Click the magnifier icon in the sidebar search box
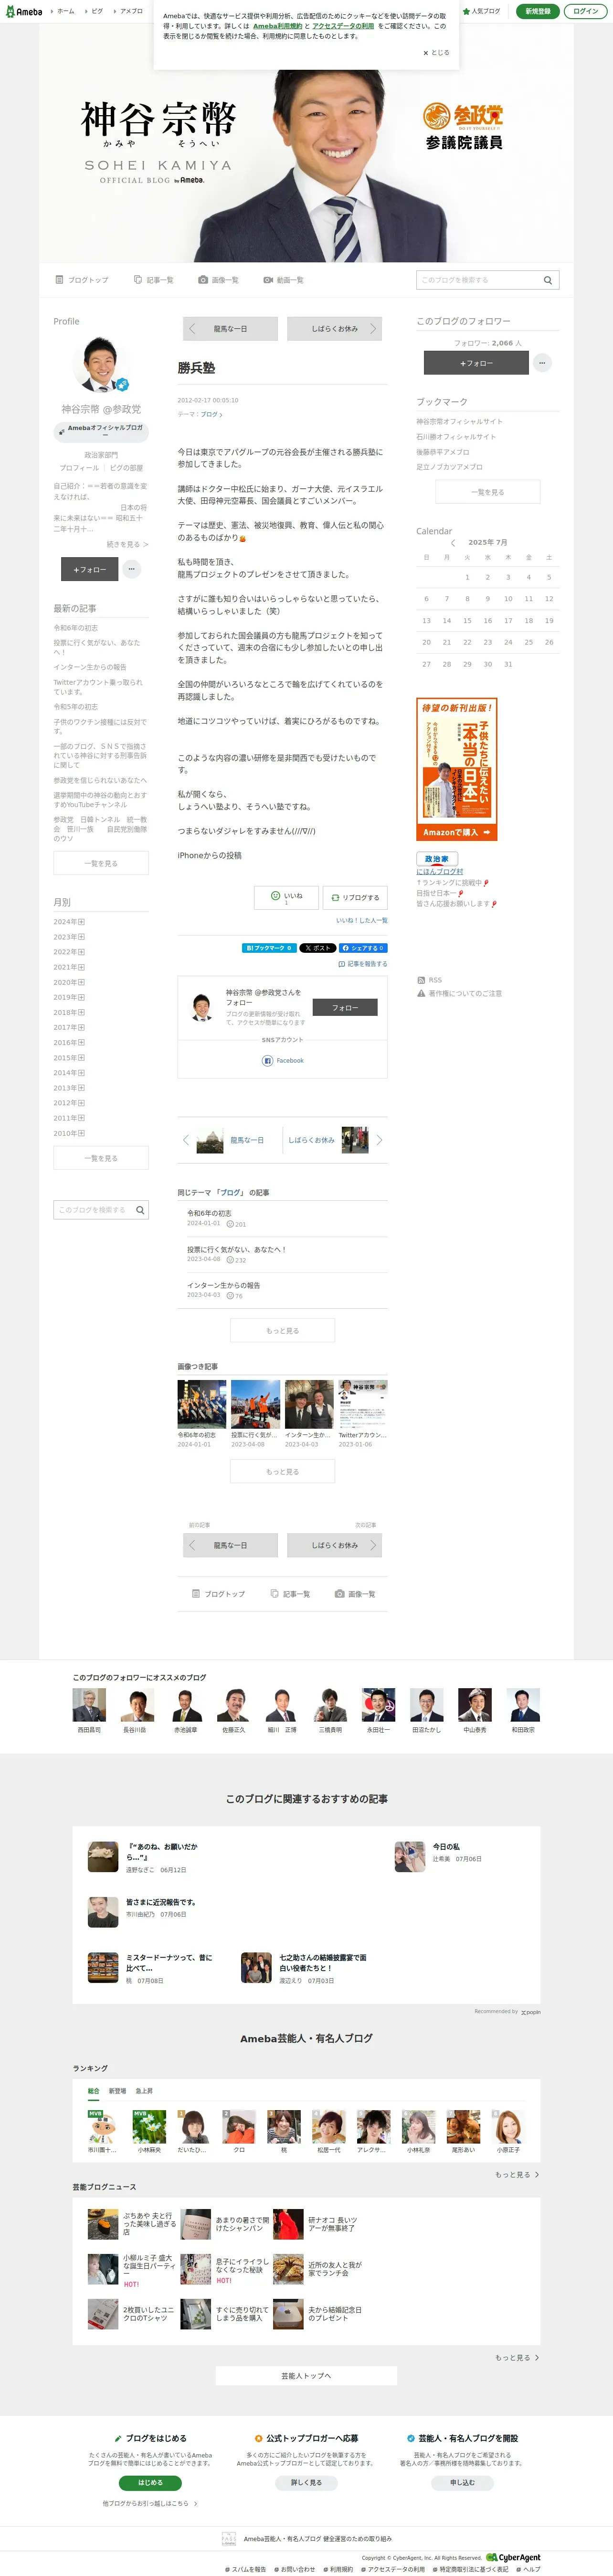Screen dimensions: 613x2576 (140, 1210)
